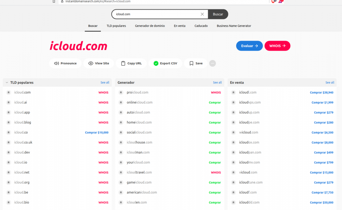342x210 pixels.
Task: Open the Brave shields icon in address bar
Action: click(x=274, y=1)
